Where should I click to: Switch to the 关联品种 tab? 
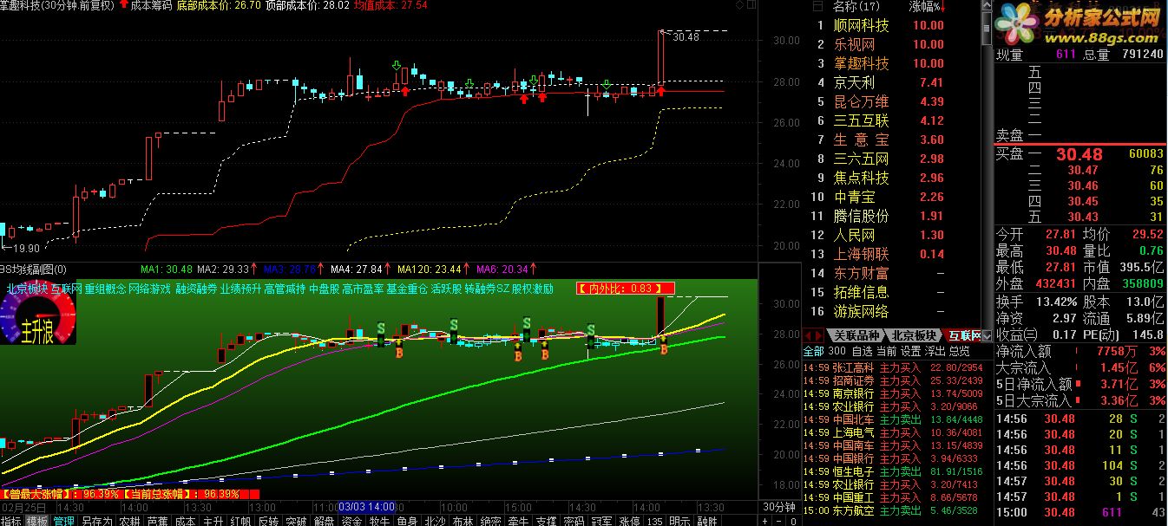[856, 335]
